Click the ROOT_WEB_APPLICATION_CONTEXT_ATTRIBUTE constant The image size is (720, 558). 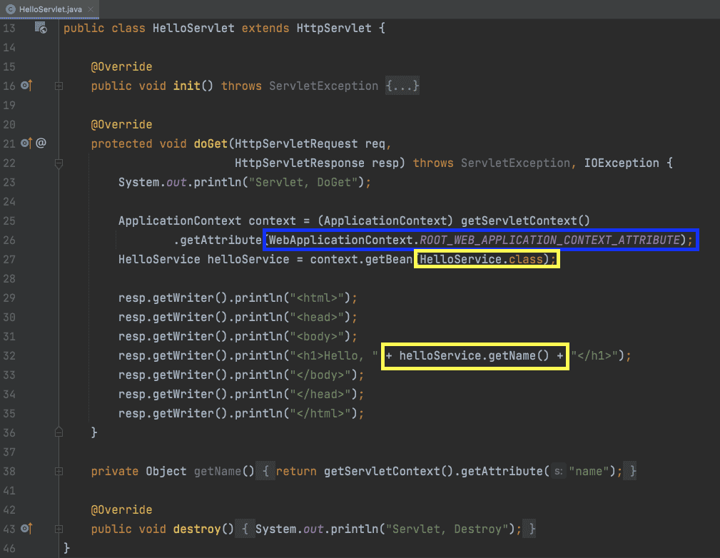point(549,240)
